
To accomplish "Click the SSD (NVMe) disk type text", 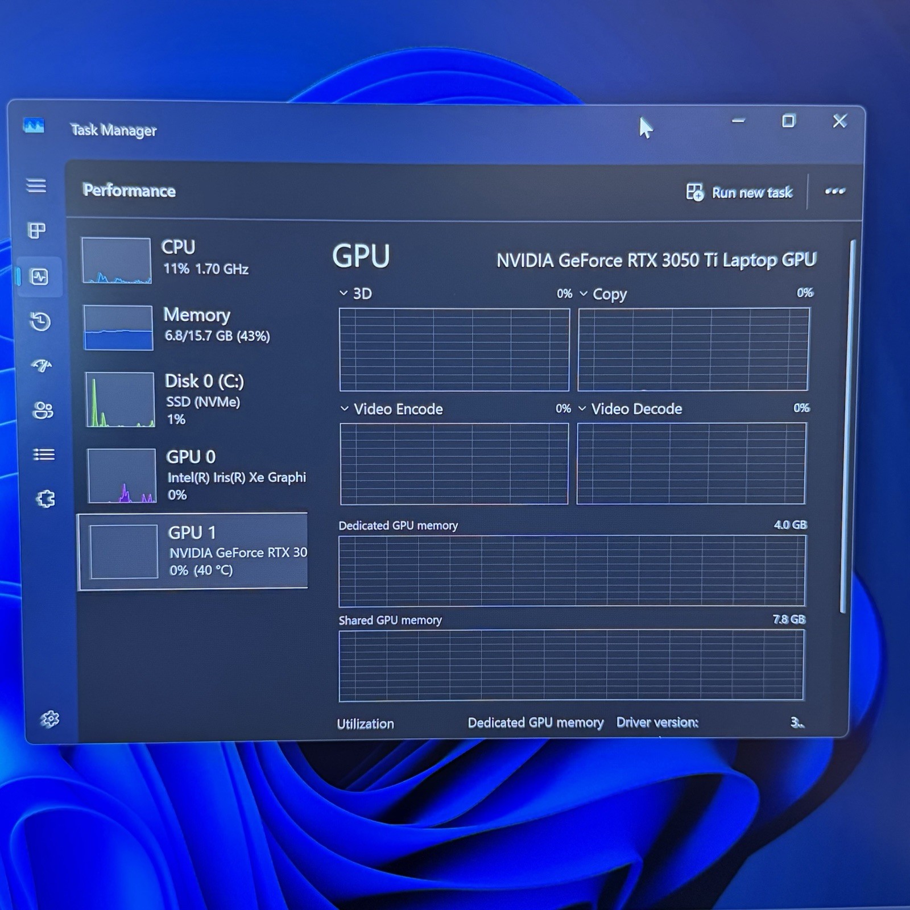I will 203,402.
